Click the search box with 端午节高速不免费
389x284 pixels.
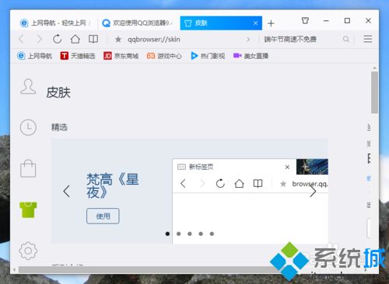(x=301, y=40)
